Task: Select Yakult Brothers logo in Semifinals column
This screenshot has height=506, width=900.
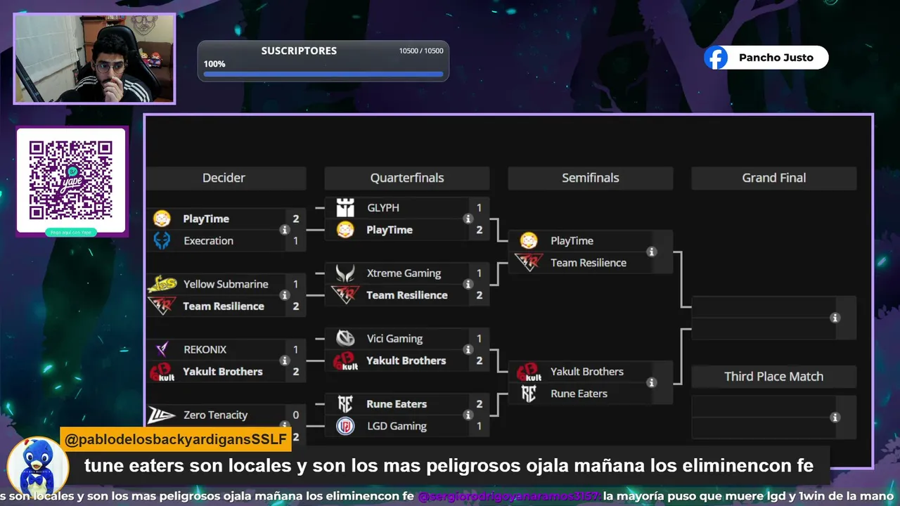Action: click(x=529, y=372)
